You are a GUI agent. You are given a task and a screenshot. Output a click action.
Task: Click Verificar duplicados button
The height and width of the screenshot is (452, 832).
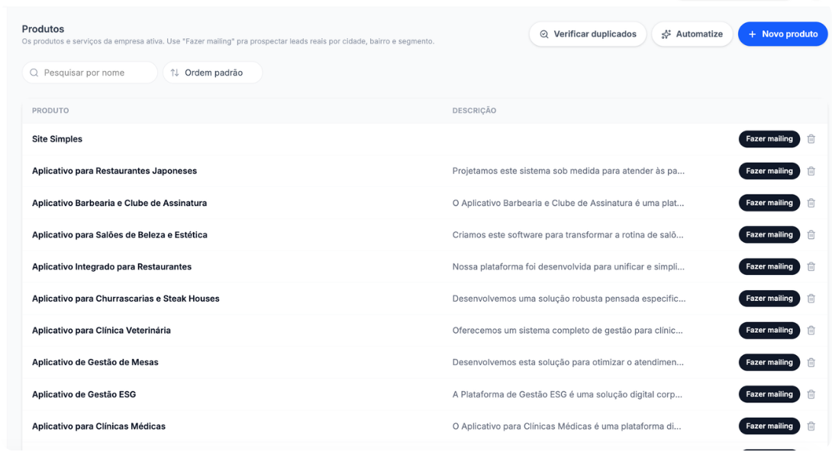click(x=588, y=34)
